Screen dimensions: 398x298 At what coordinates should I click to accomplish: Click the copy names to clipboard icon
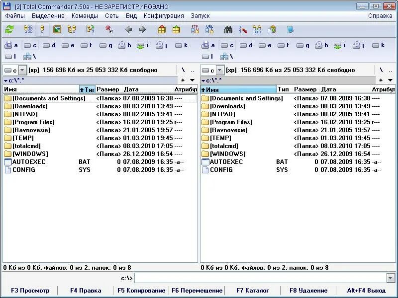point(272,30)
